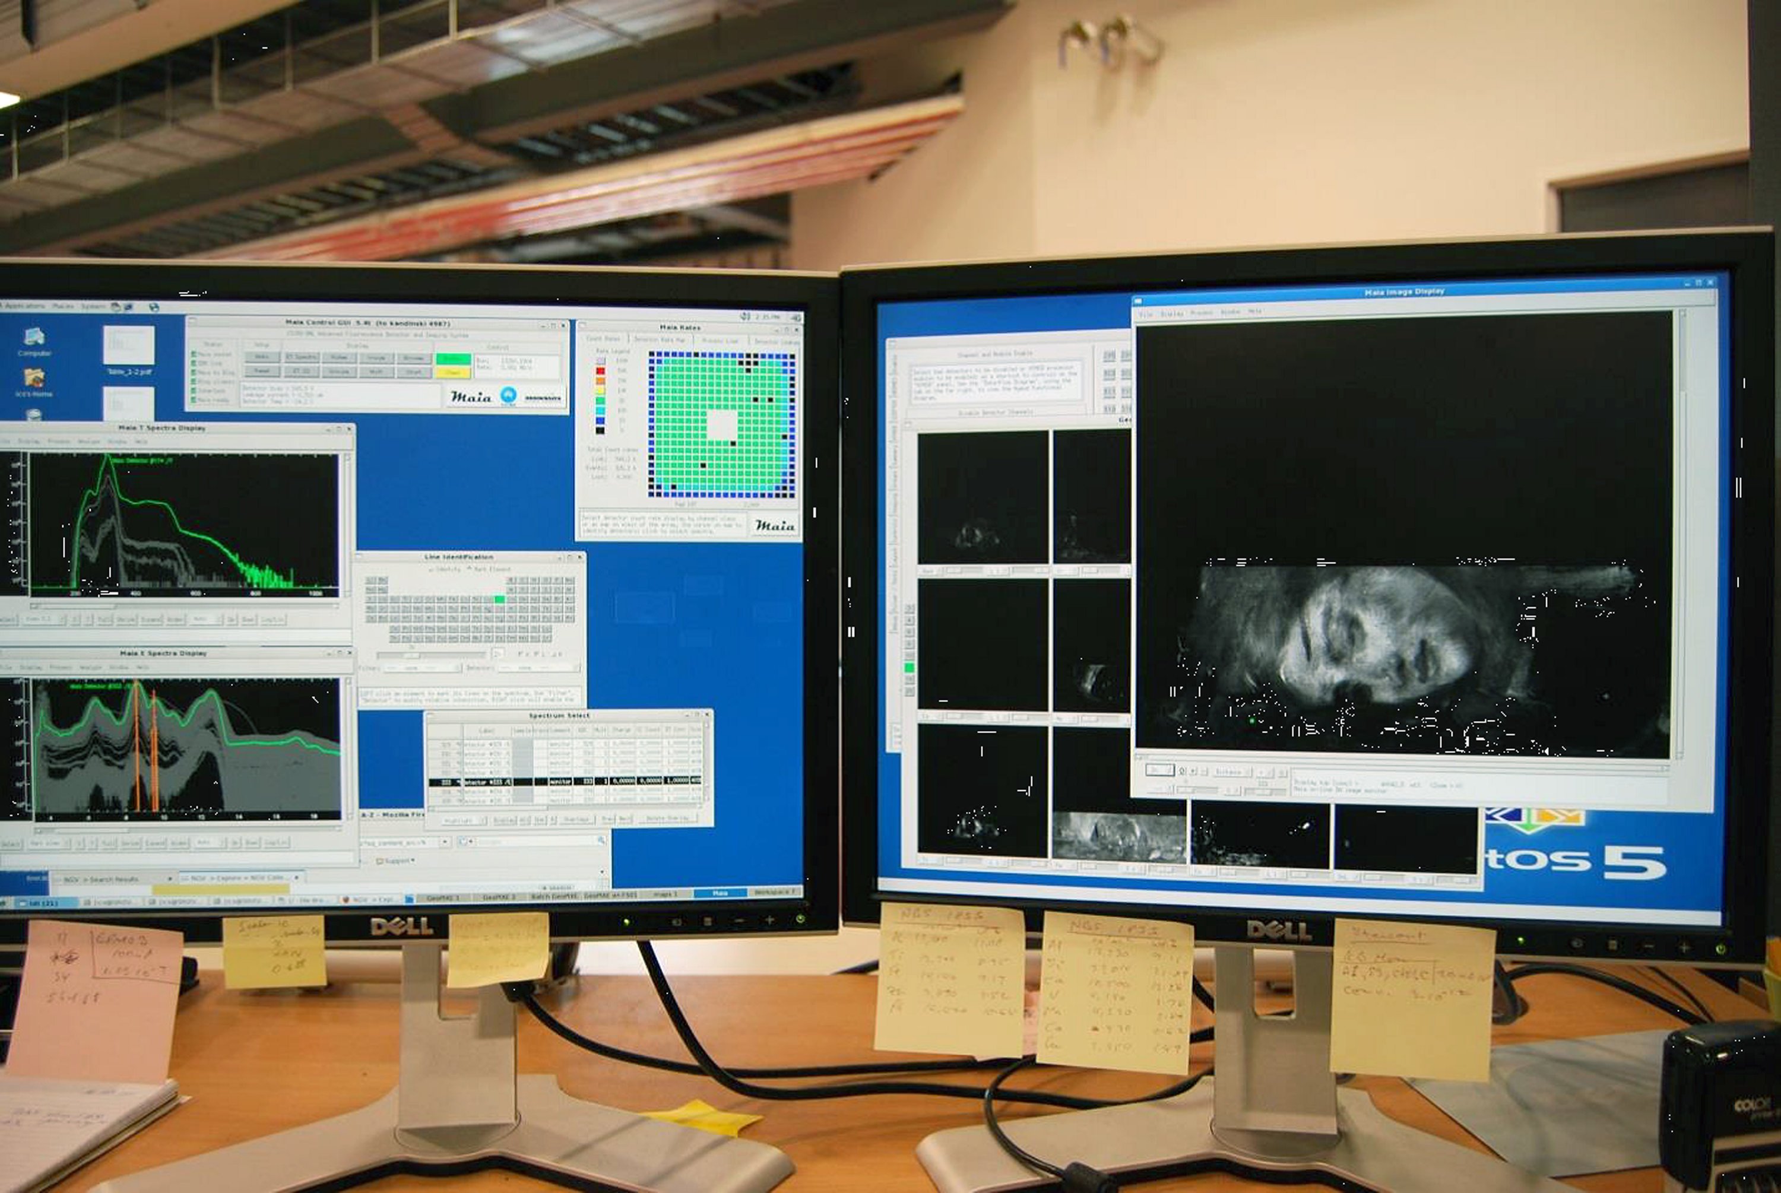
Task: Open the Applications menu in top panel
Action: [x=24, y=306]
